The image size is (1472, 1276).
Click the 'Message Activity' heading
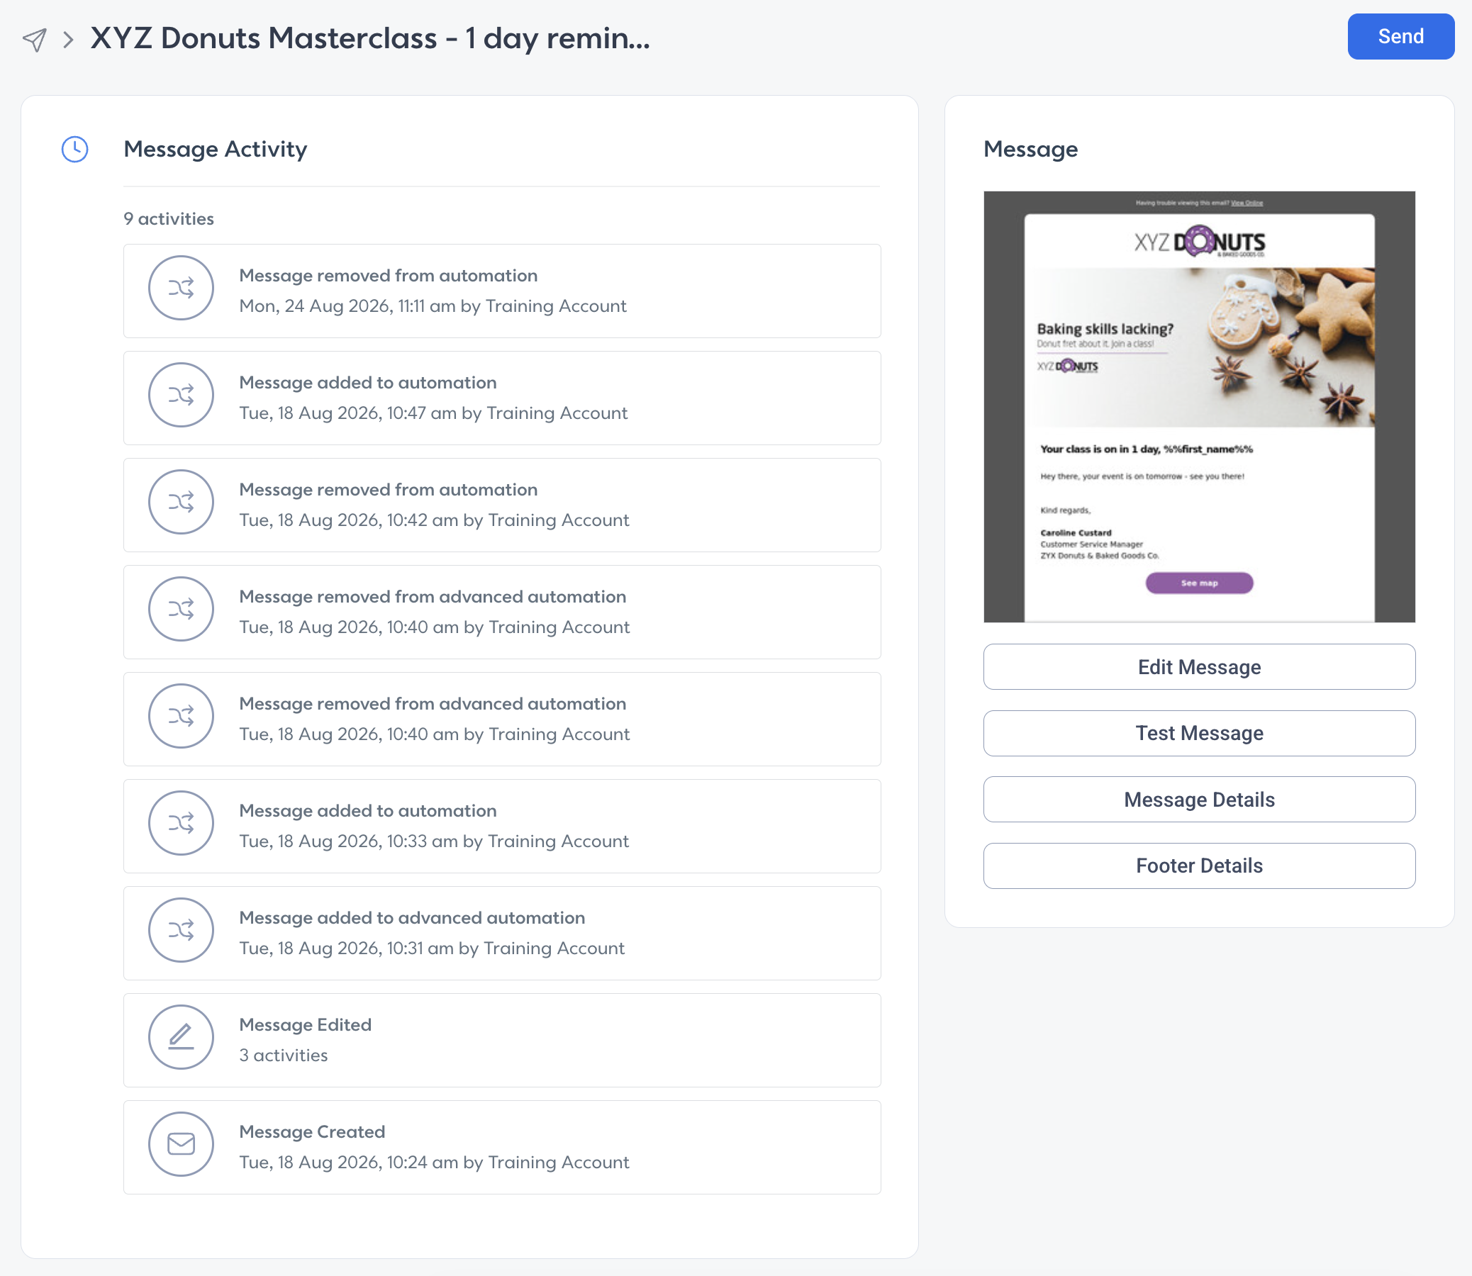(215, 149)
